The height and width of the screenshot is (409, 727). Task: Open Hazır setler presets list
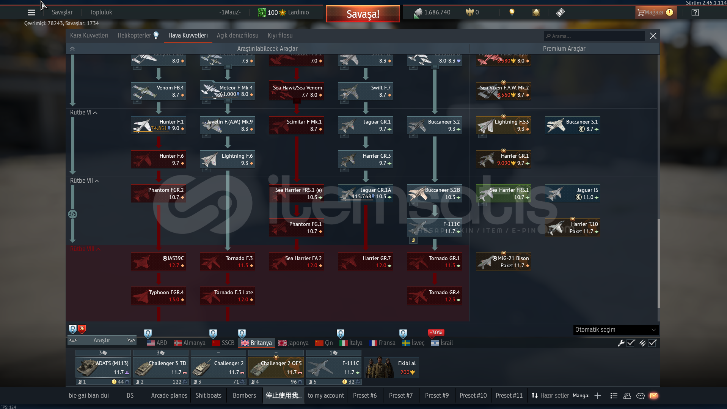550,396
